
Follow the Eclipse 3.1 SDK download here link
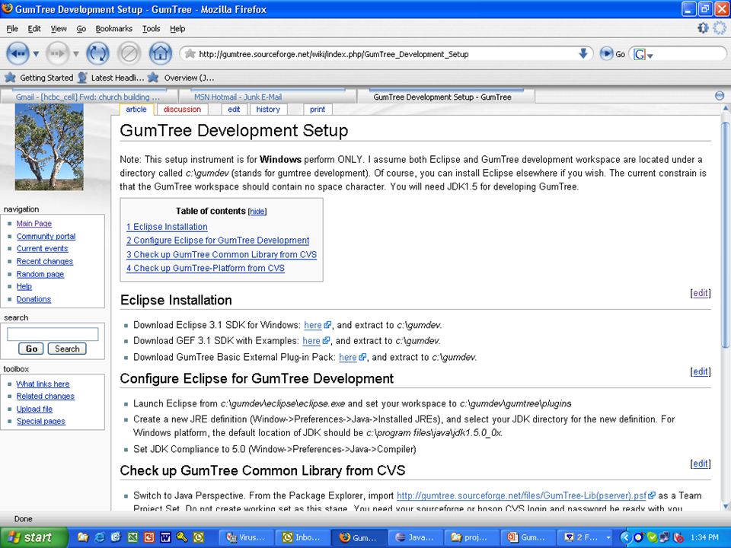click(x=313, y=325)
